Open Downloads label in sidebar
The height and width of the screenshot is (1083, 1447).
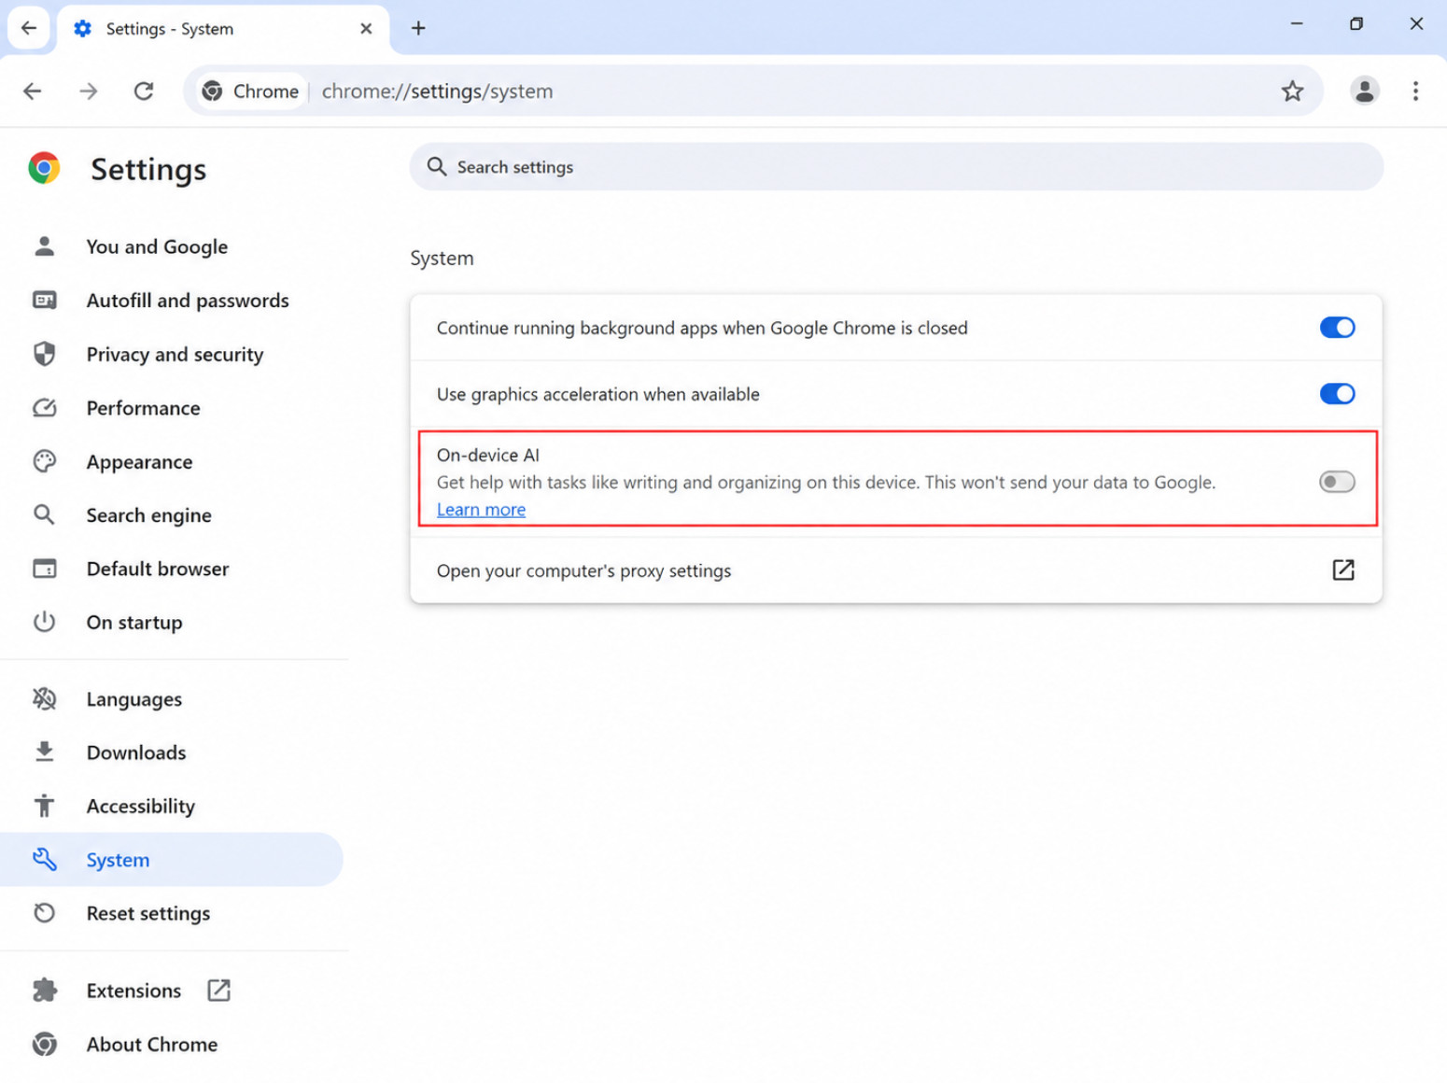coord(136,752)
